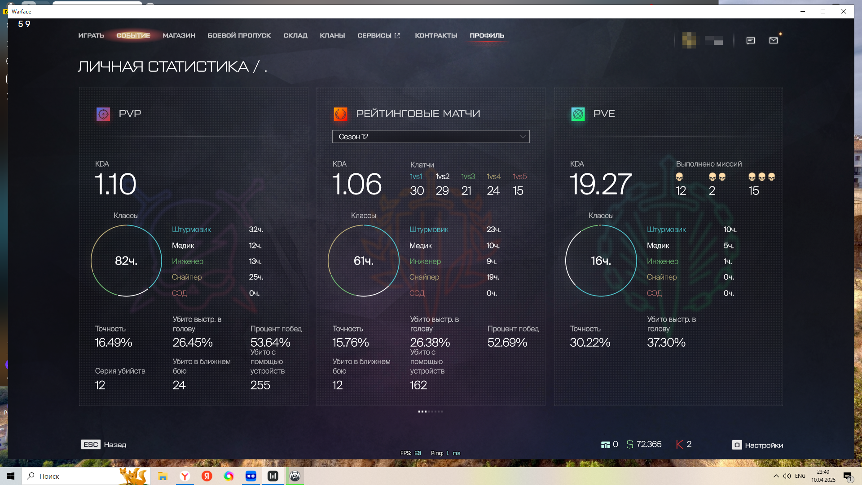The height and width of the screenshot is (485, 862).
Task: Open the mail envelope icon
Action: [774, 40]
